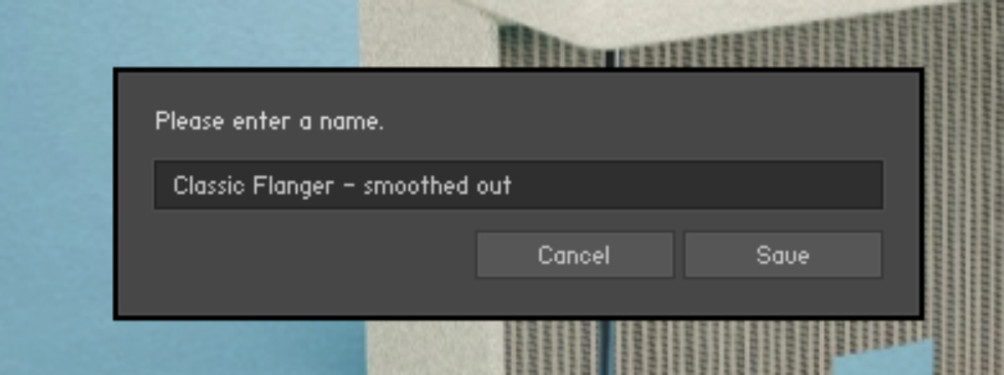Click the preset name input field
The image size is (1004, 375).
[518, 185]
